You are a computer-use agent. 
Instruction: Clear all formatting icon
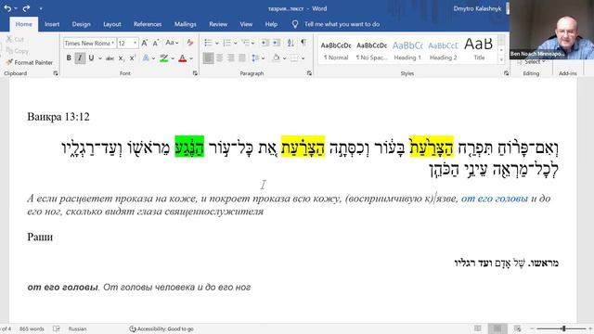189,43
